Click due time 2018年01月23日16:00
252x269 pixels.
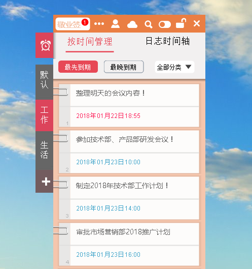click(x=109, y=255)
